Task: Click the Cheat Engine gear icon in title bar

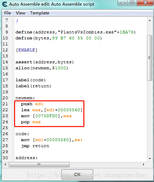Action: (x=5, y=4)
